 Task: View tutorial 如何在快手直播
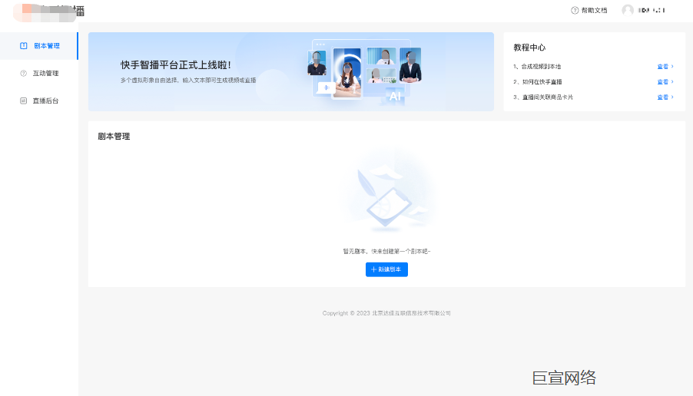point(665,82)
